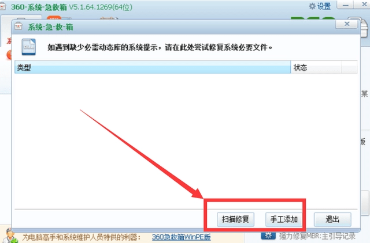Image resolution: width=370 pixels, height=243 pixels.
Task: Click the 360 first-aid kit app icon
Action: 2,6
